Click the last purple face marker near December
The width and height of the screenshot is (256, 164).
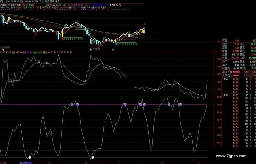(180, 104)
